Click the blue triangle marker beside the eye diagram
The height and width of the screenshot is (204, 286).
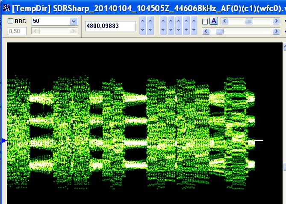pyautogui.click(x=4, y=141)
